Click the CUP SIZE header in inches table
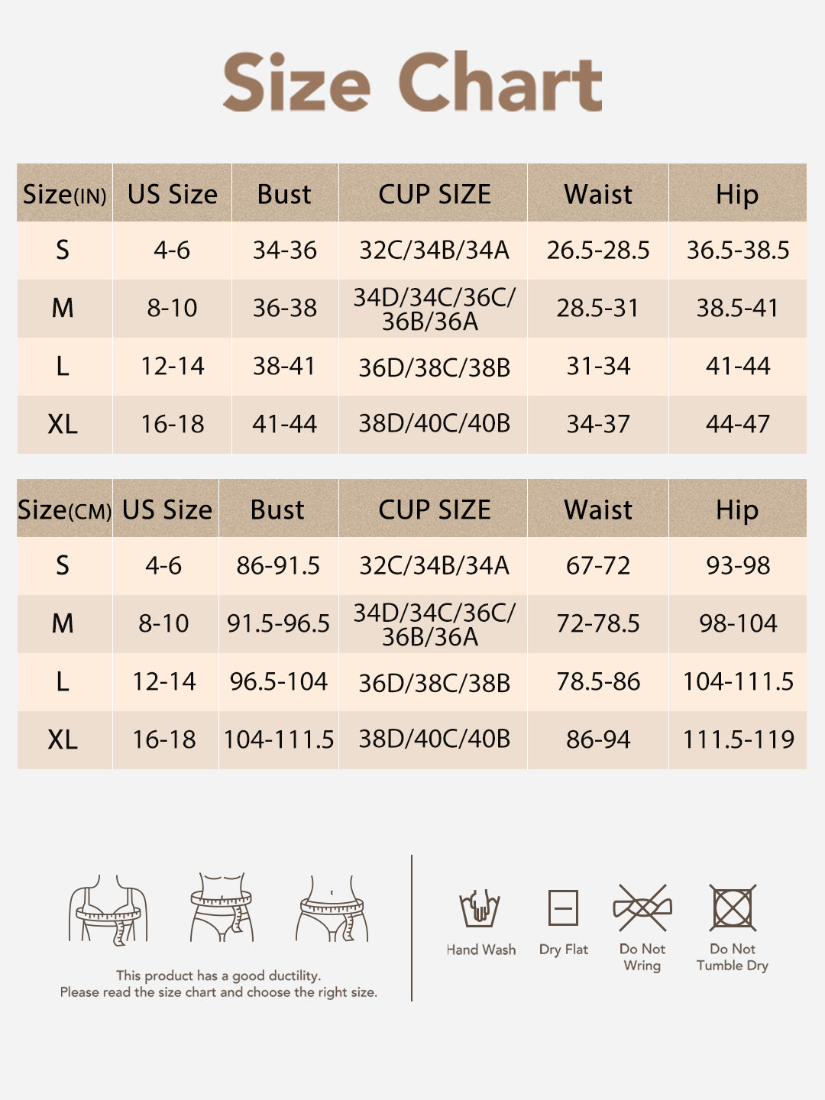This screenshot has height=1100, width=825. pyautogui.click(x=434, y=194)
